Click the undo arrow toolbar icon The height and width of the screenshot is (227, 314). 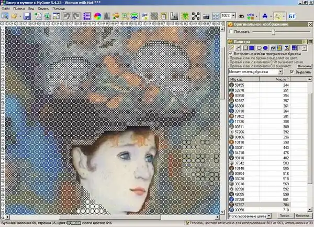[66, 16]
